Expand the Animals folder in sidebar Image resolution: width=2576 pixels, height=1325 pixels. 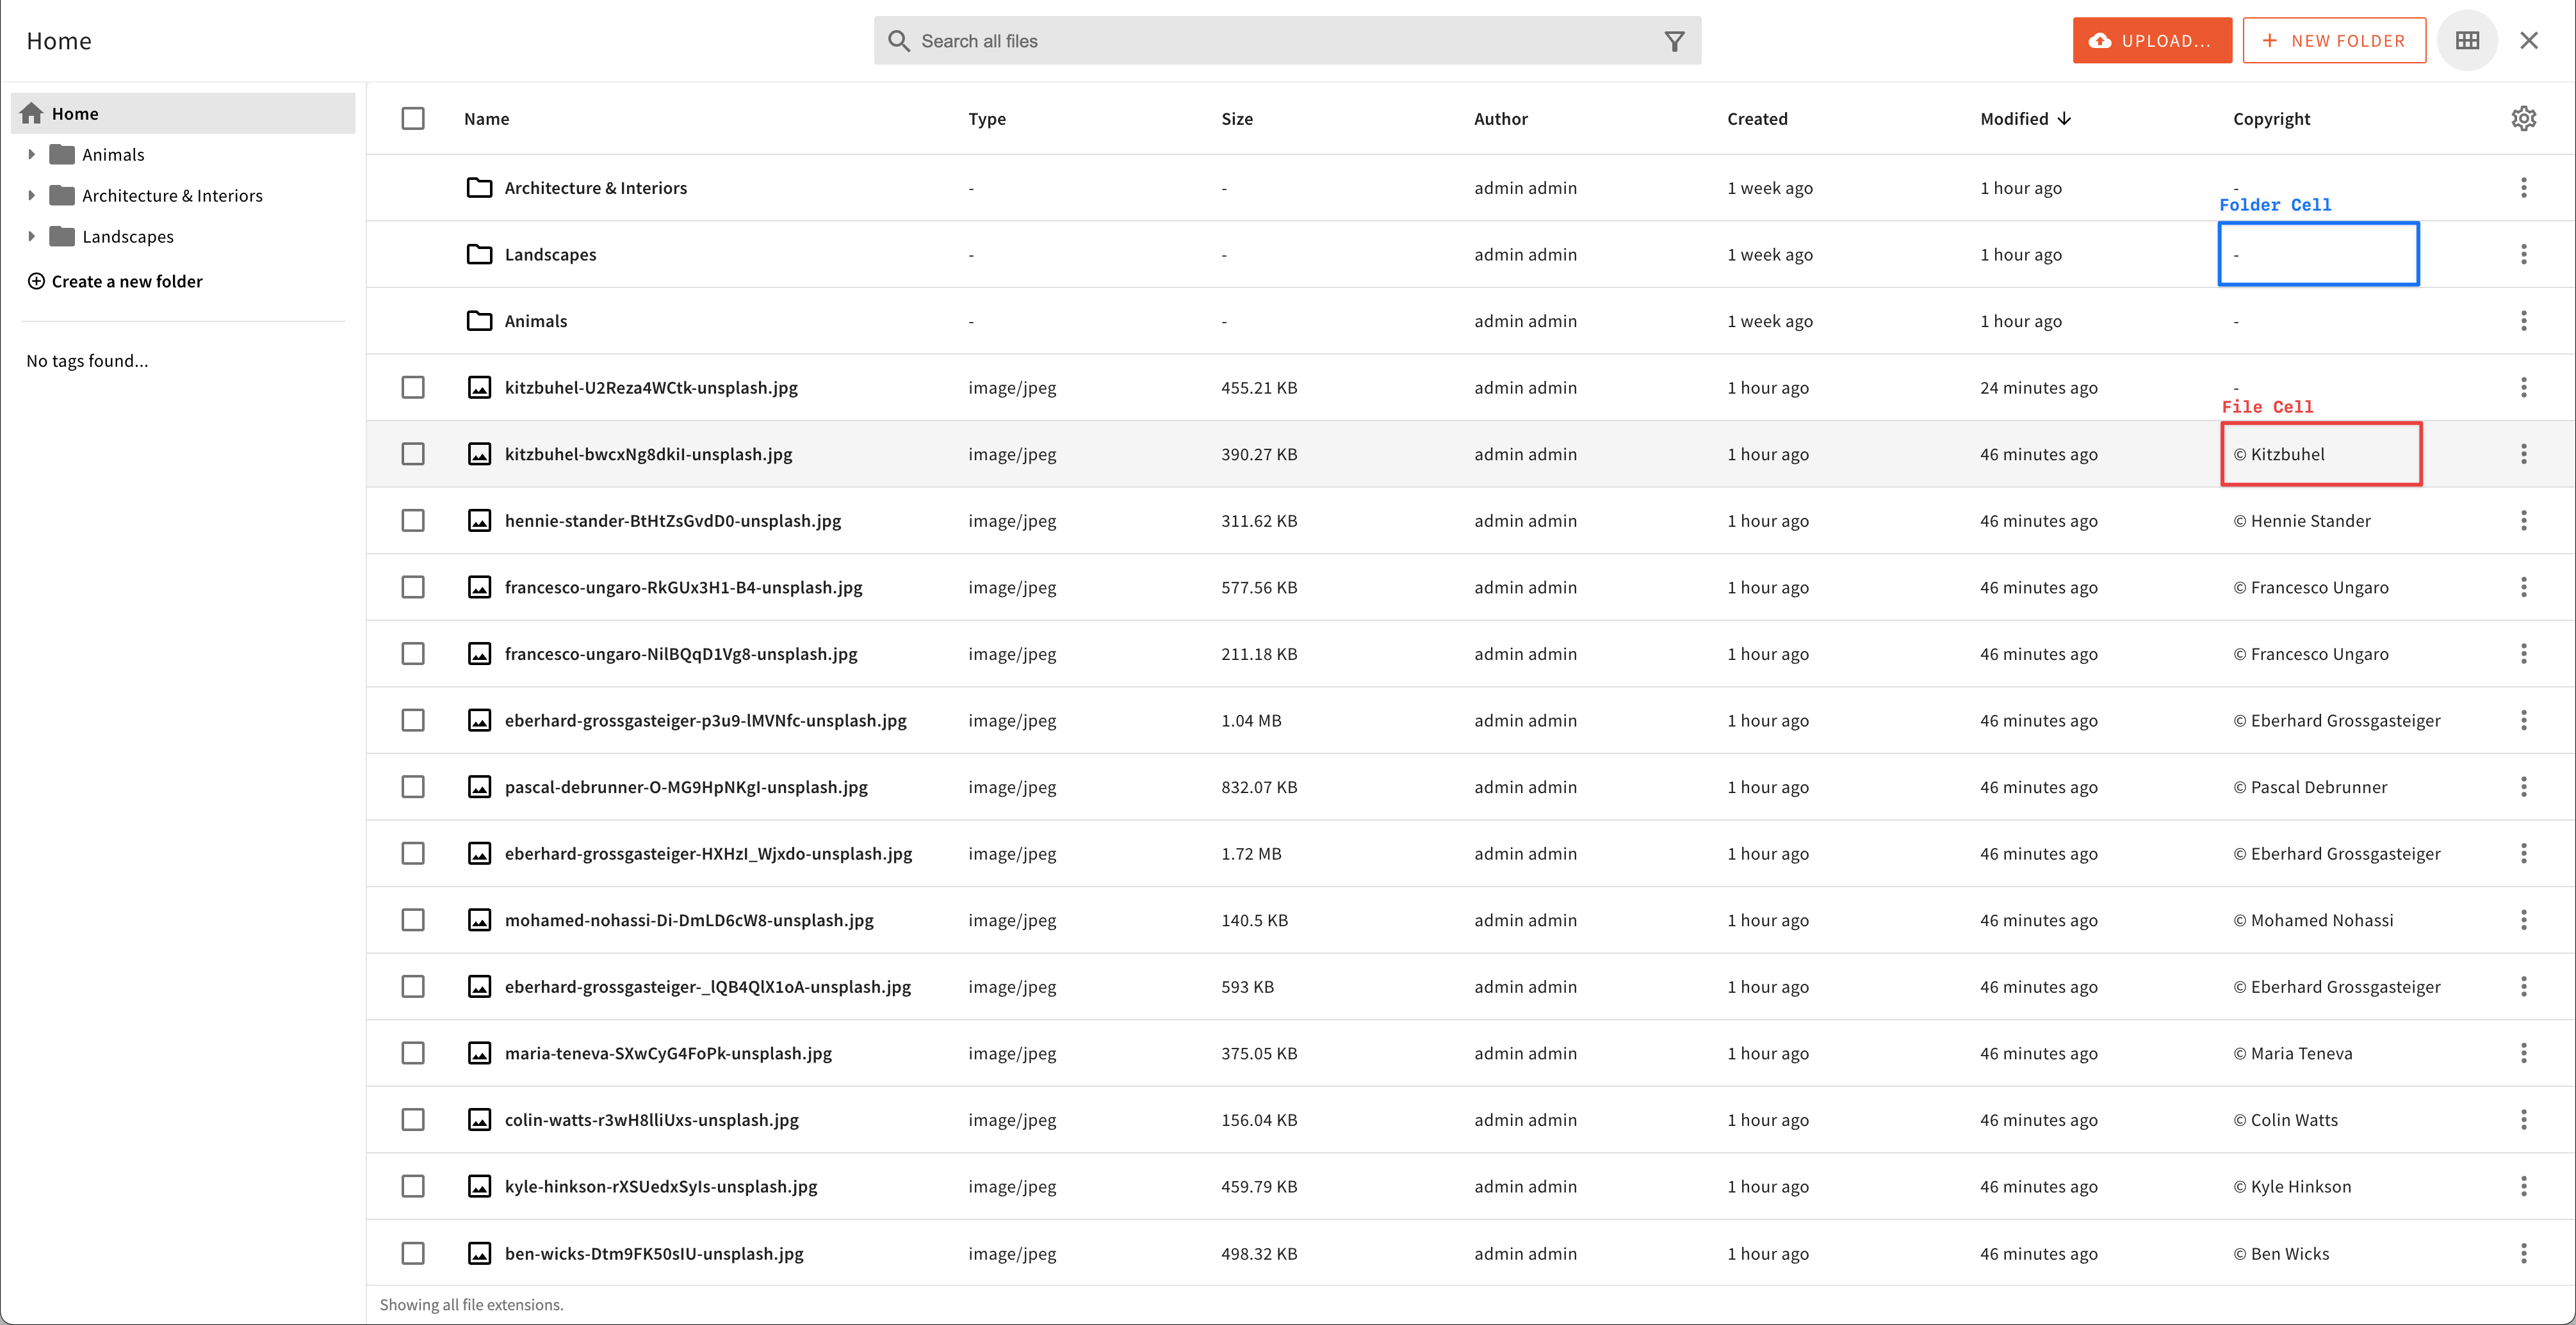(x=32, y=154)
